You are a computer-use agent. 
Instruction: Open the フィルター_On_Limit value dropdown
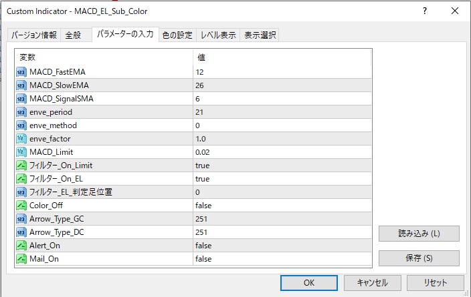pyautogui.click(x=281, y=166)
